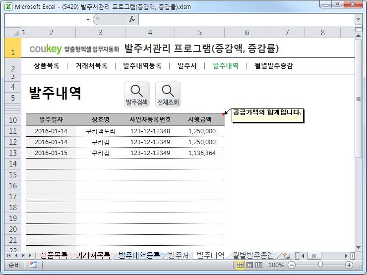367x275 pixels.
Task: Open the 거래처목록 navigation menu item
Action: click(x=91, y=66)
